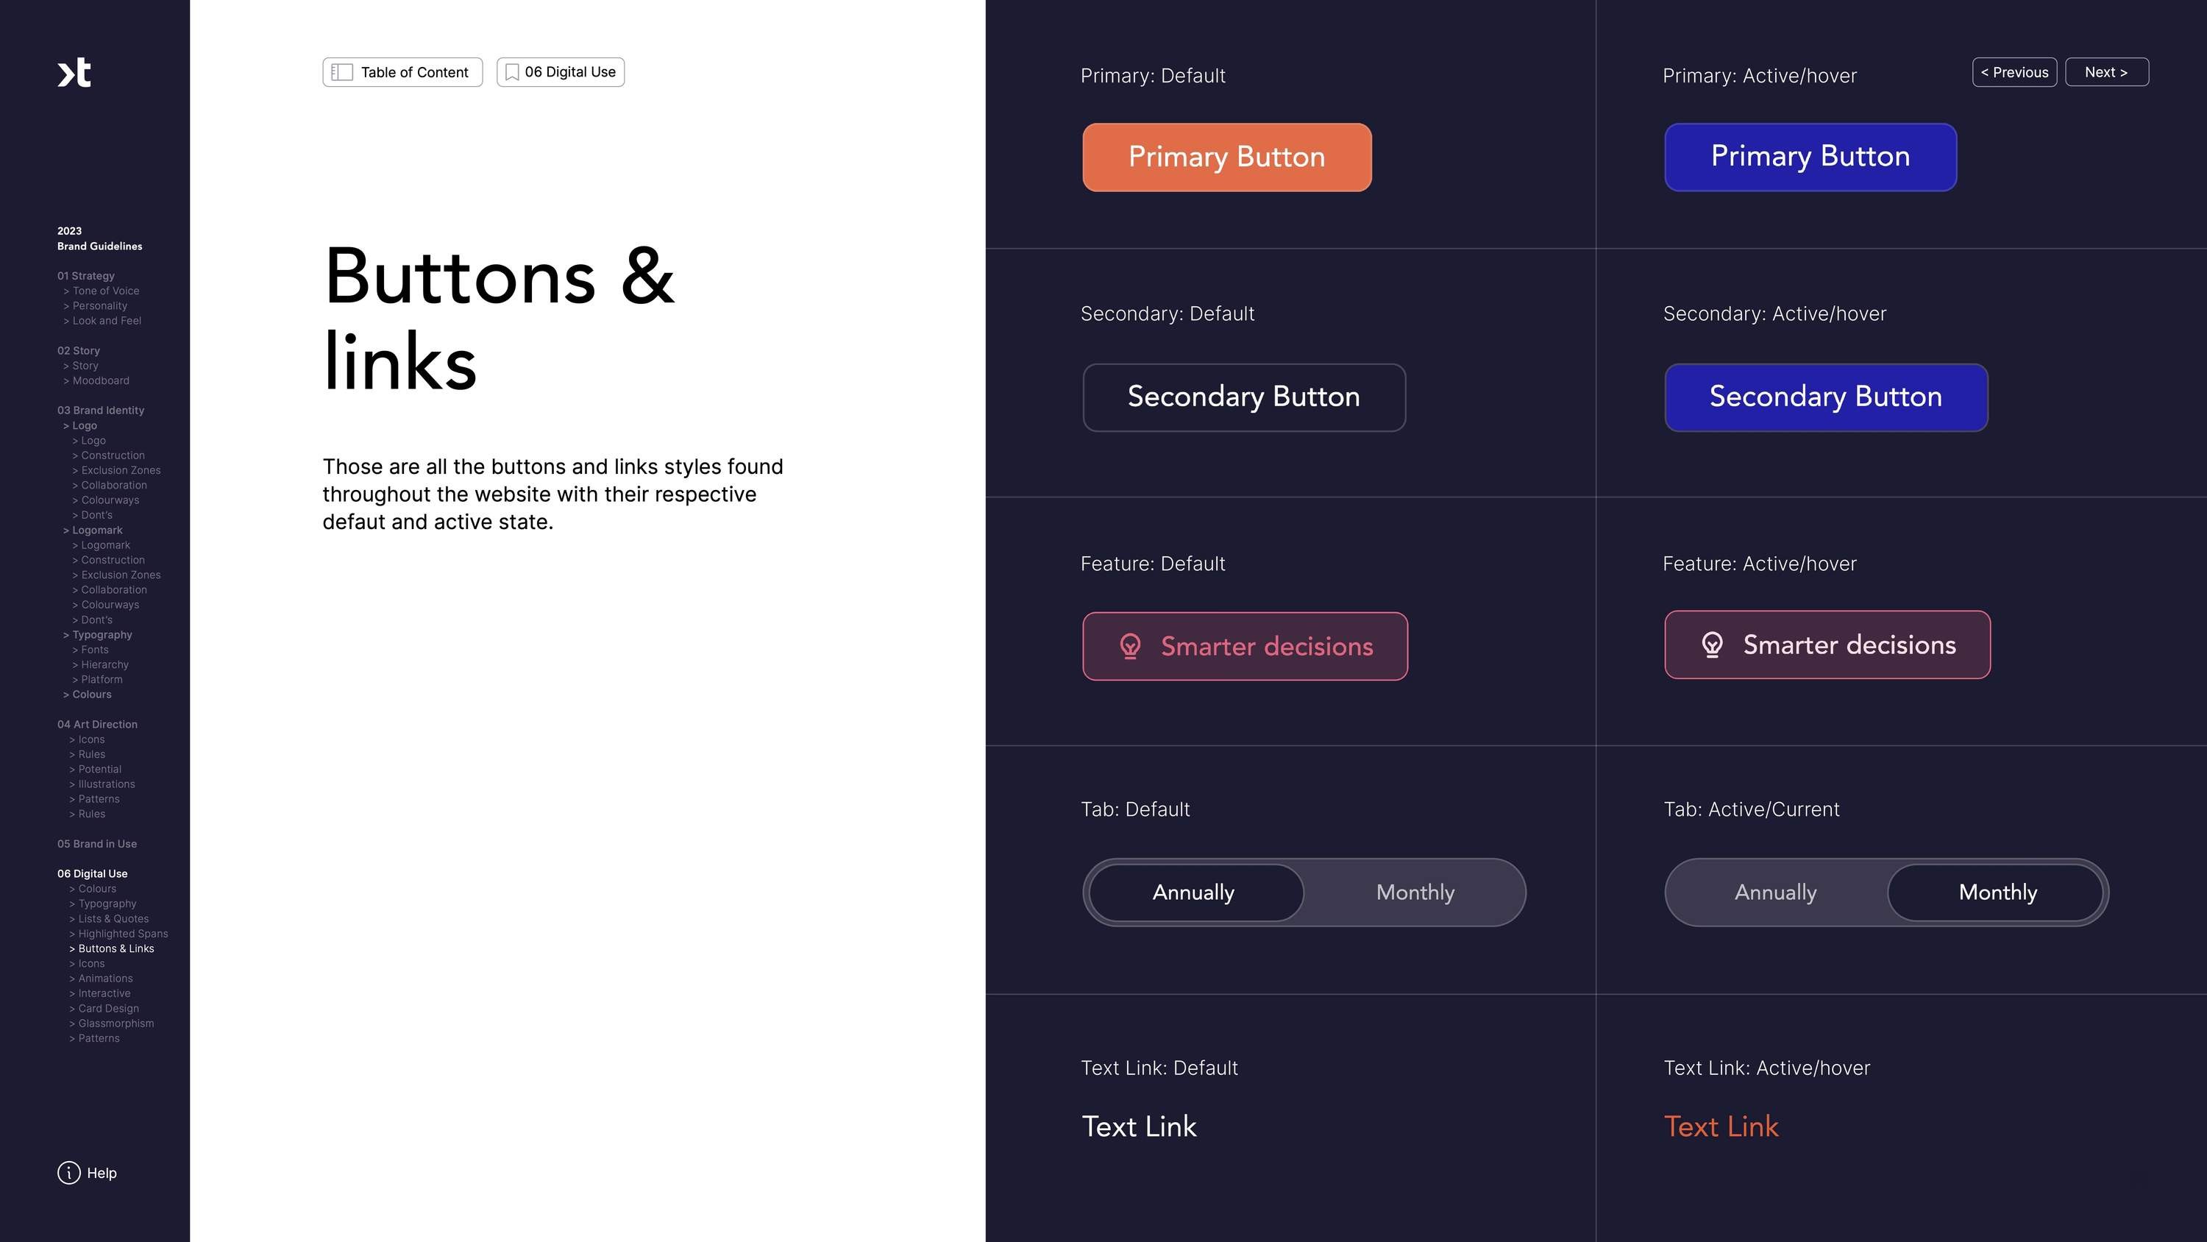Click the Help icon bottom left
This screenshot has width=2207, height=1242.
[x=68, y=1172]
